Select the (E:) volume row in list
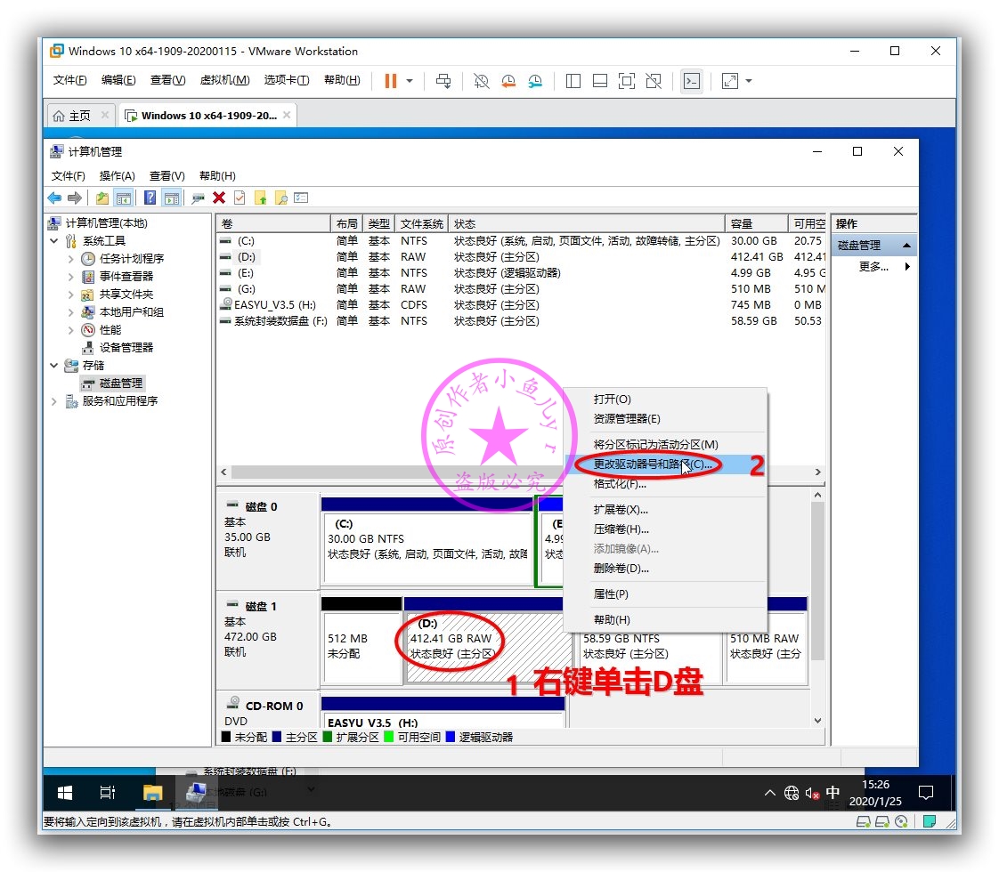The height and width of the screenshot is (872, 999). point(521,273)
